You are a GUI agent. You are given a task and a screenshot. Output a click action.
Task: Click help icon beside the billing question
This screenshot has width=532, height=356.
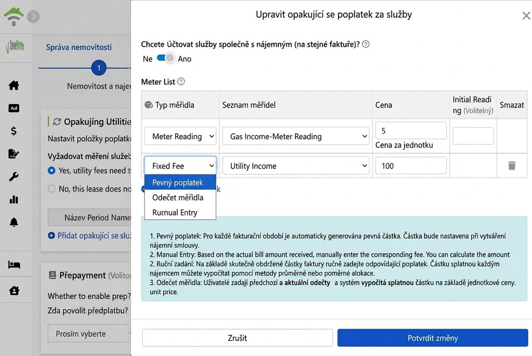[x=366, y=44]
